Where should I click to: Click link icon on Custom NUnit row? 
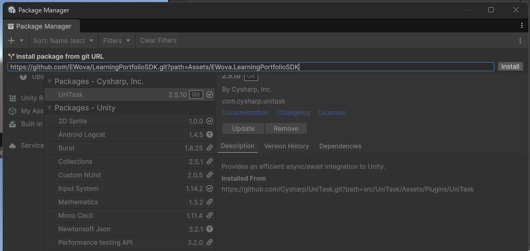pos(210,175)
